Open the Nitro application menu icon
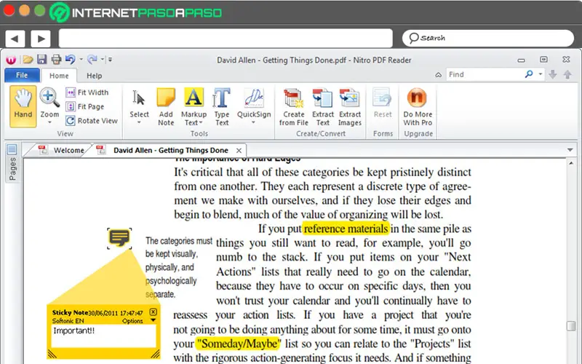 (11, 60)
